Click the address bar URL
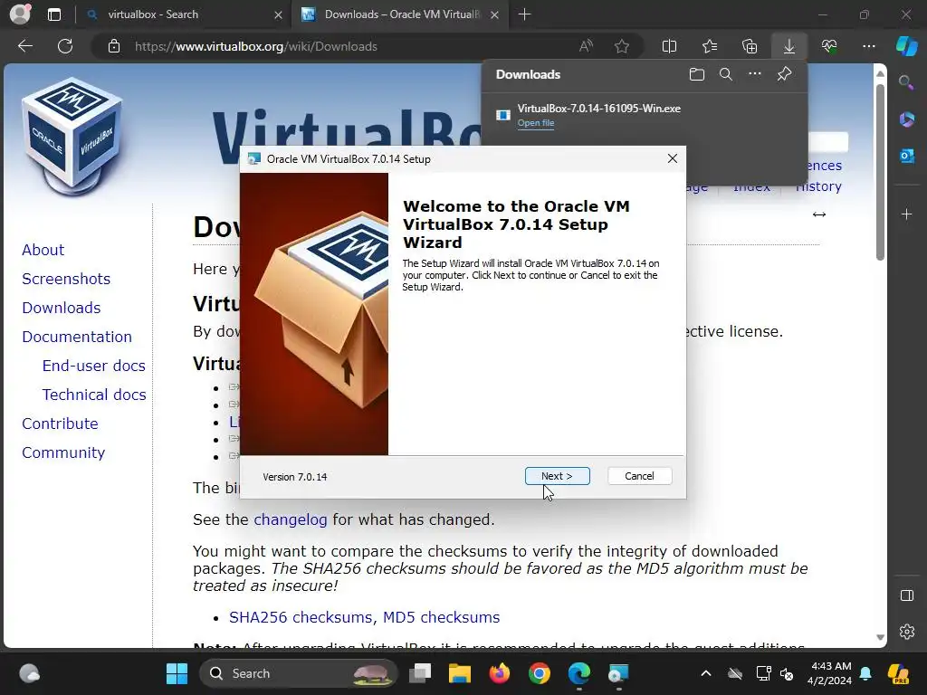This screenshot has width=927, height=695. click(x=256, y=46)
